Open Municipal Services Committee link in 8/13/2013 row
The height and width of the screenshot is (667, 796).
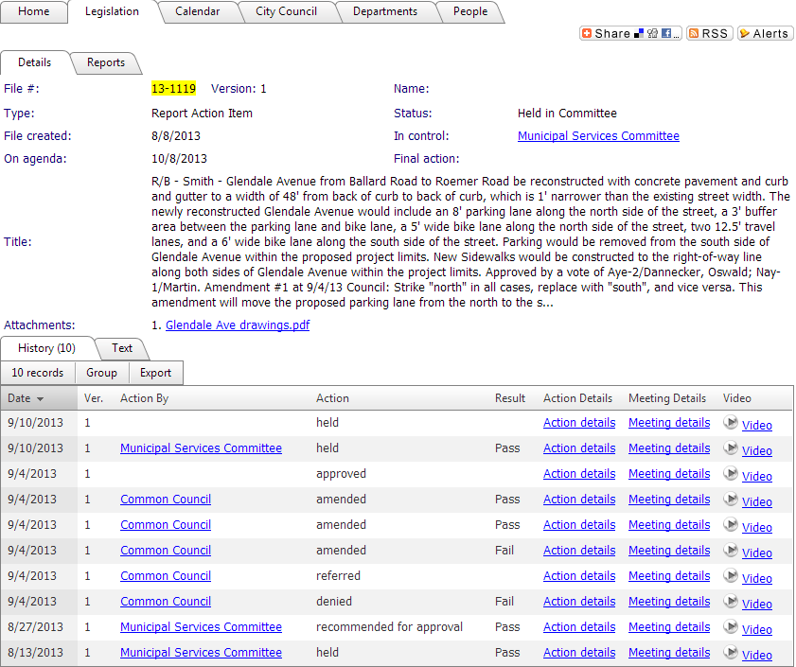[x=201, y=652]
